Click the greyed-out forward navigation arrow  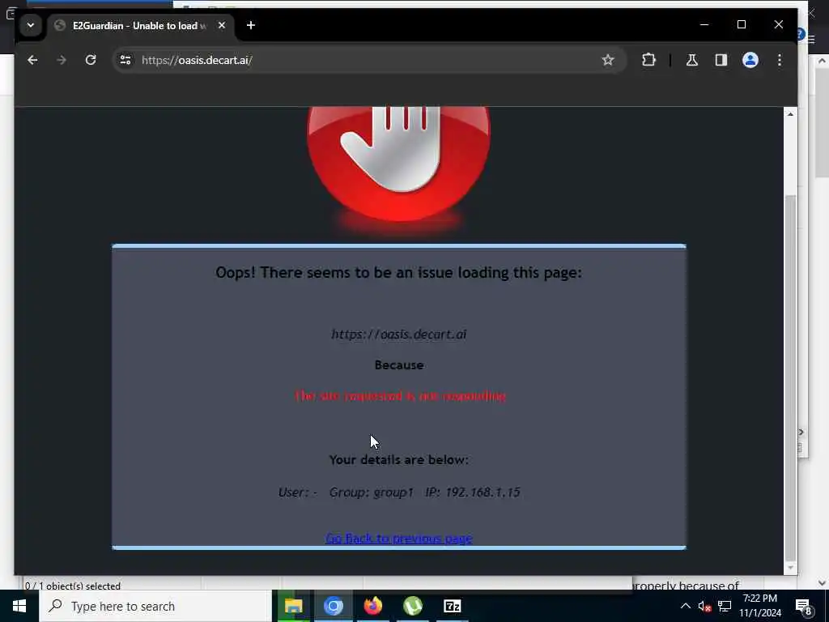tap(62, 60)
